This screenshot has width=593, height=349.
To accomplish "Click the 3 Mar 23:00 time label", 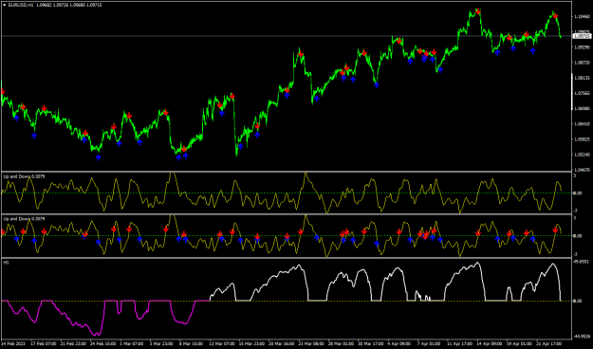I will tap(161, 343).
